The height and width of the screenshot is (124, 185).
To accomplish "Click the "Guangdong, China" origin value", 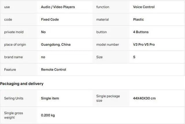I will point(55,45).
